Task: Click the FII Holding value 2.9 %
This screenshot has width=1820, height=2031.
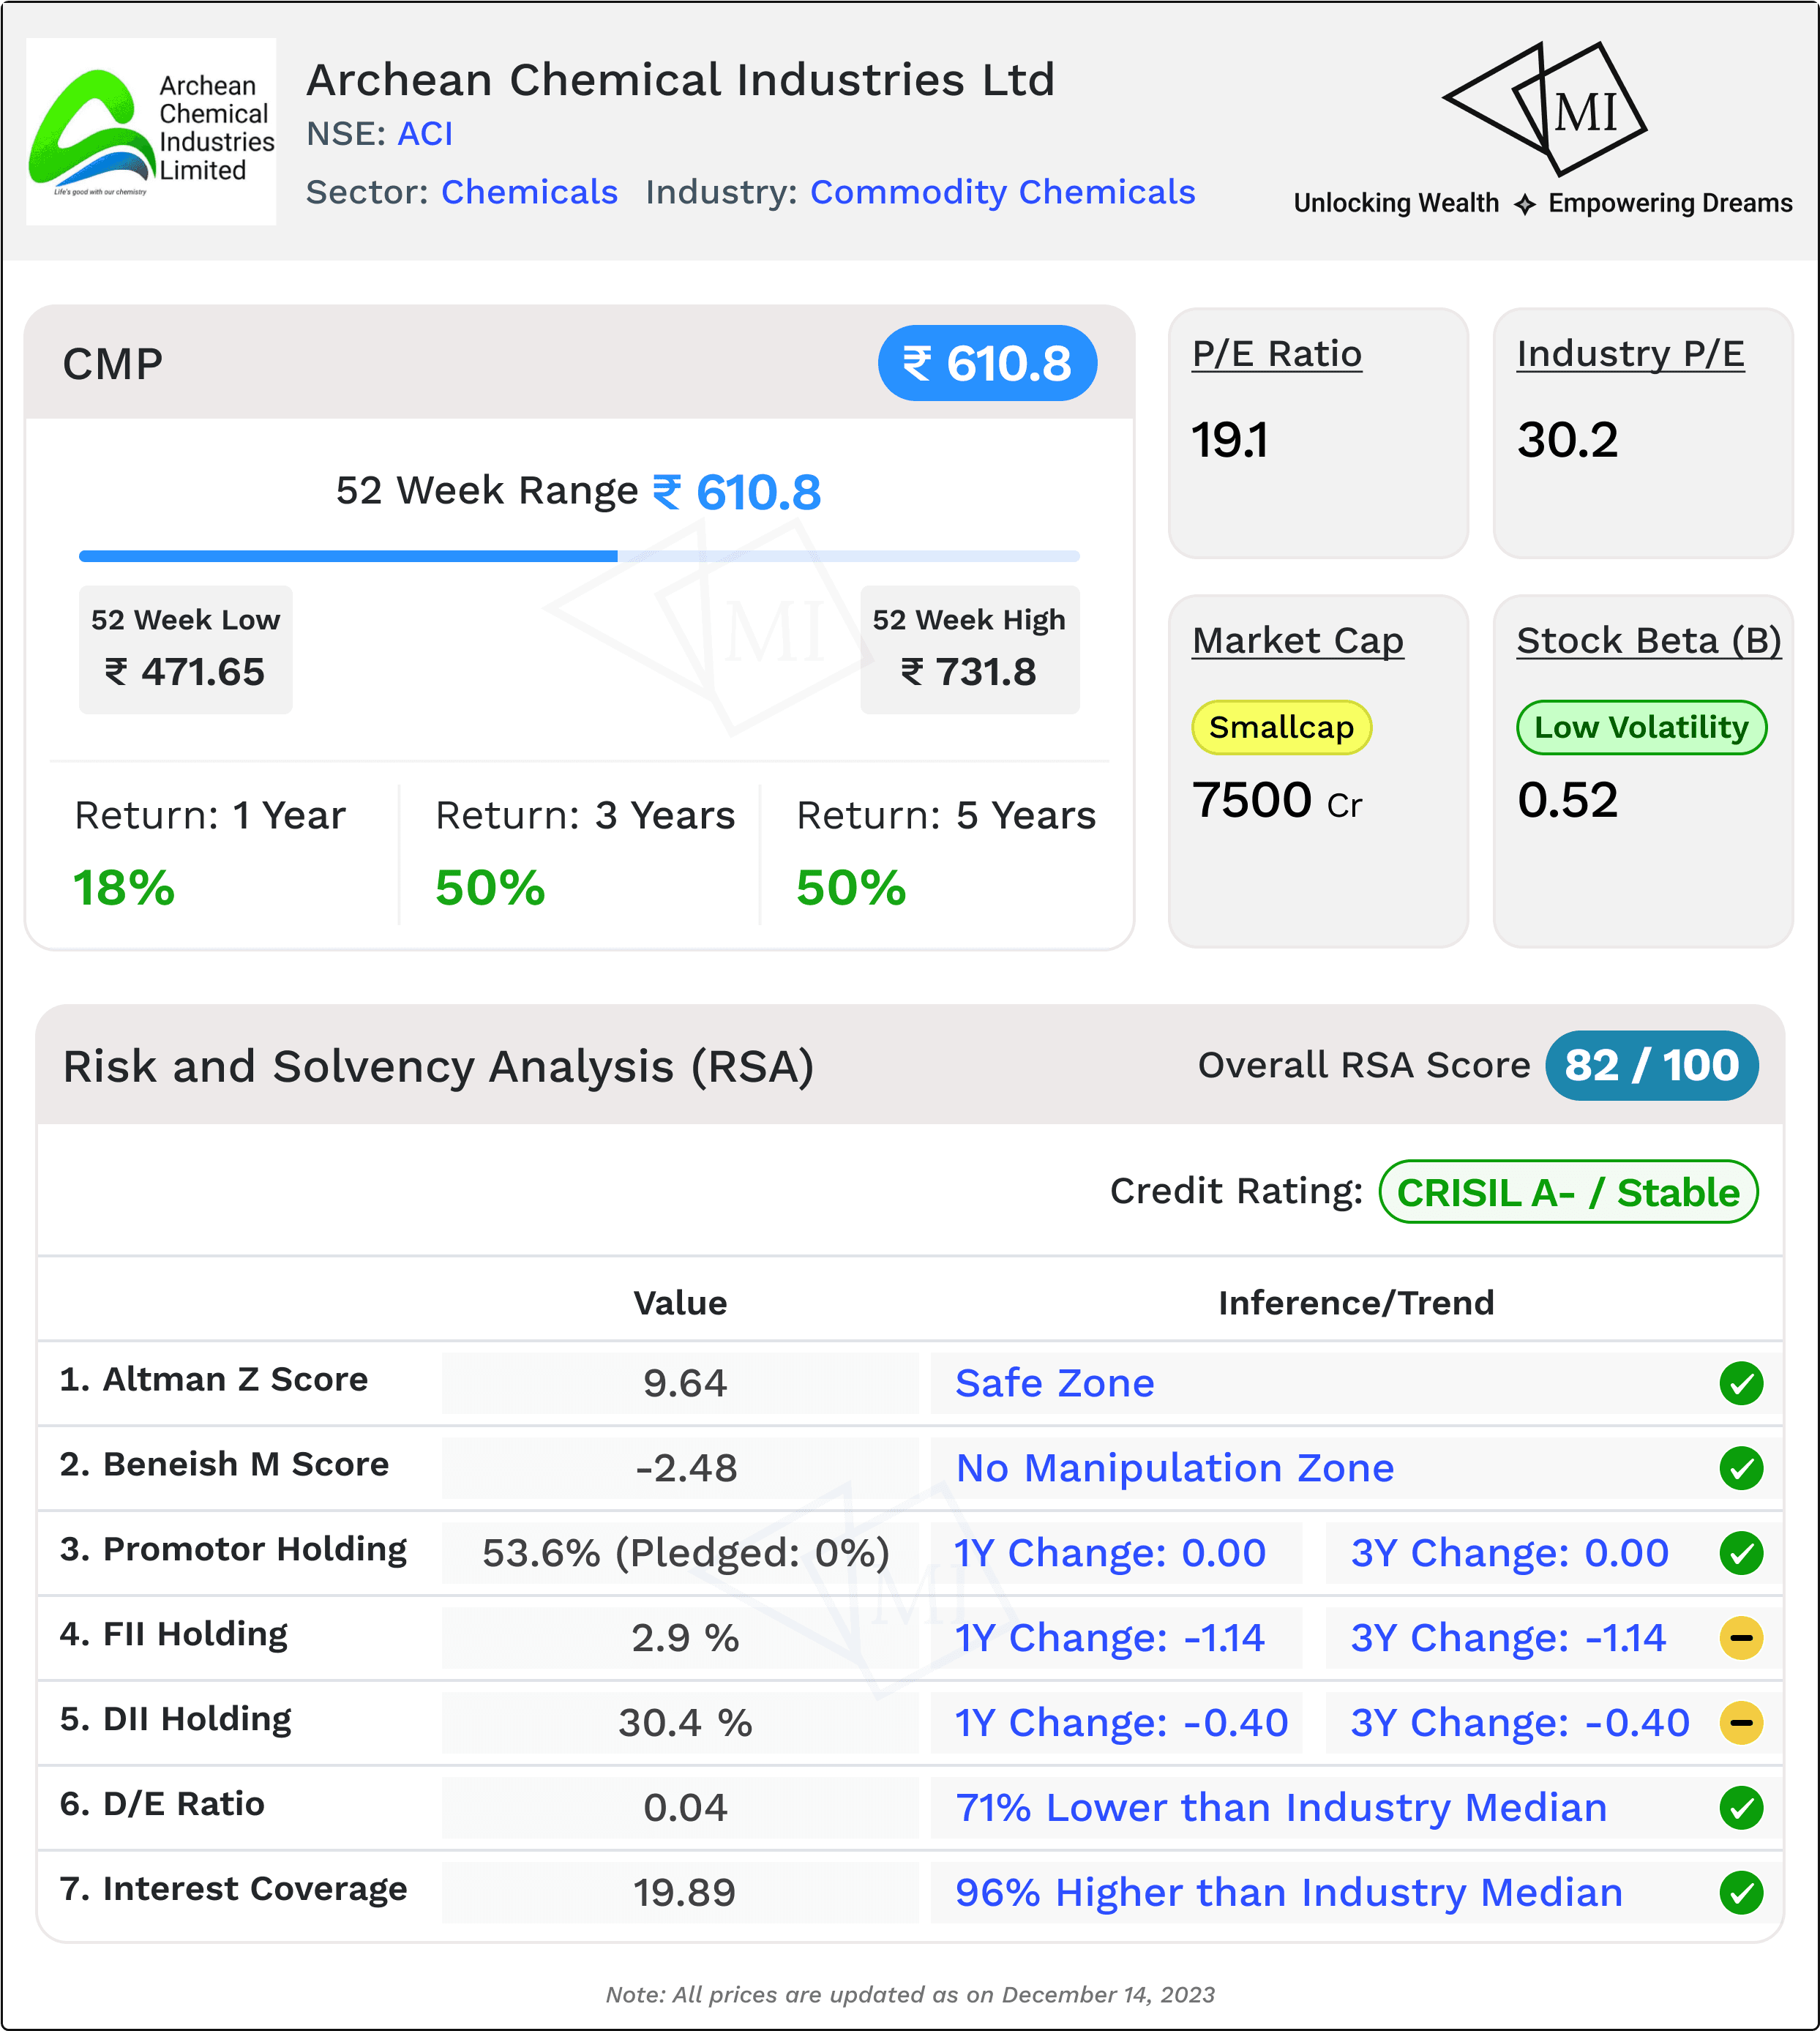Action: 685,1638
